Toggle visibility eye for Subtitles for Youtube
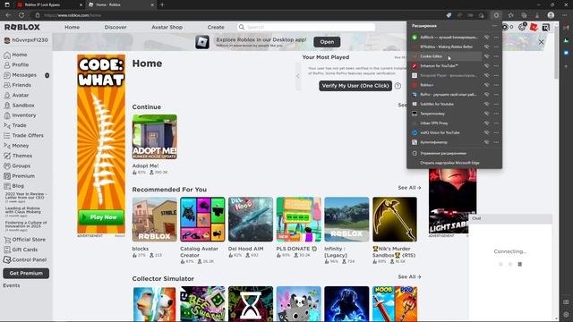Viewport: 573px width, 322px height. pyautogui.click(x=487, y=104)
